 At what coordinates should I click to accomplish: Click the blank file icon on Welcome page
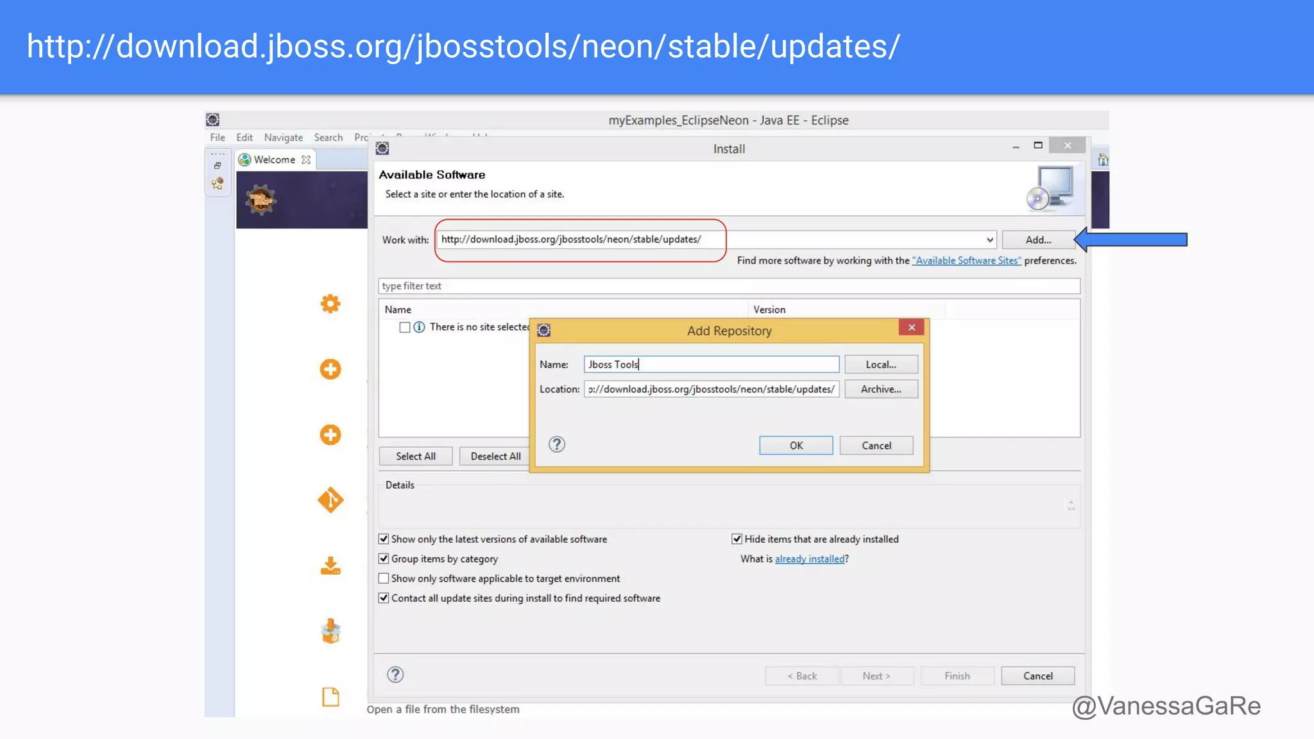coord(330,697)
